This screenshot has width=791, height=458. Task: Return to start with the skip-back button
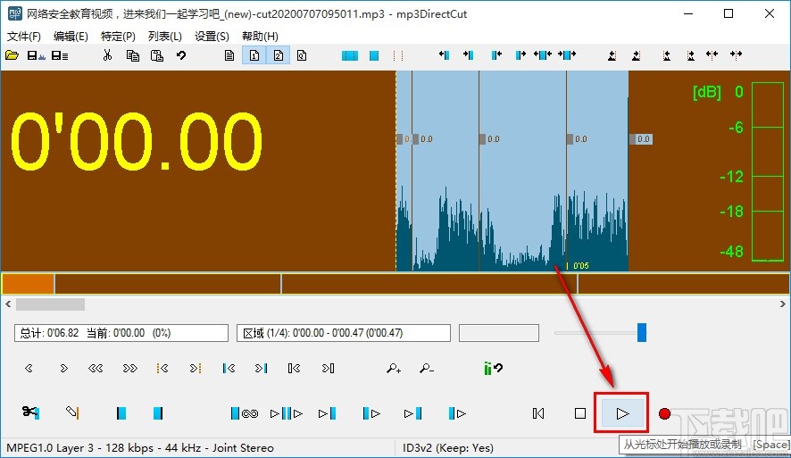click(538, 413)
